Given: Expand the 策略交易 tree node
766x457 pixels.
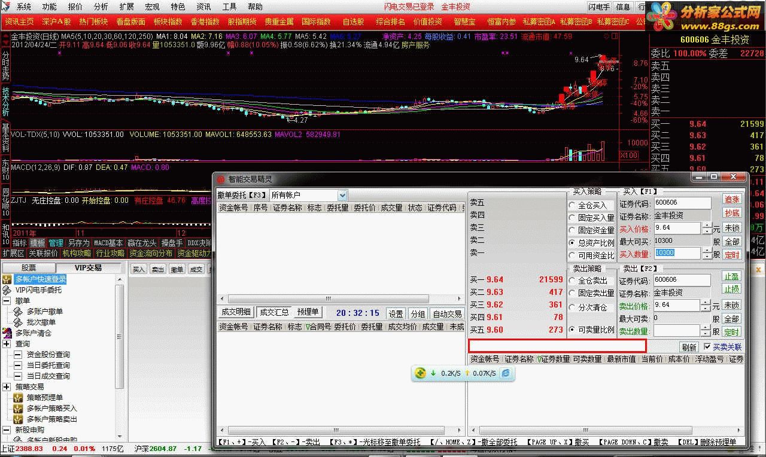Looking at the screenshot, I should click(7, 387).
